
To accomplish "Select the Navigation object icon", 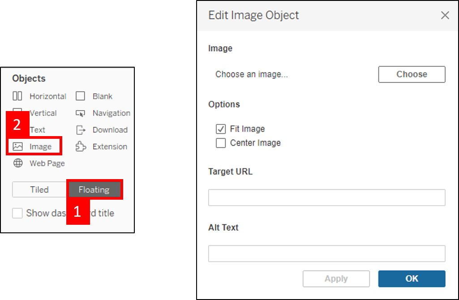I will (x=80, y=113).
